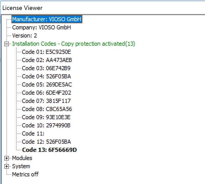Screen dimensions: 205x184
Task: Select Code 01: E5C9250E
Action: [46, 52]
